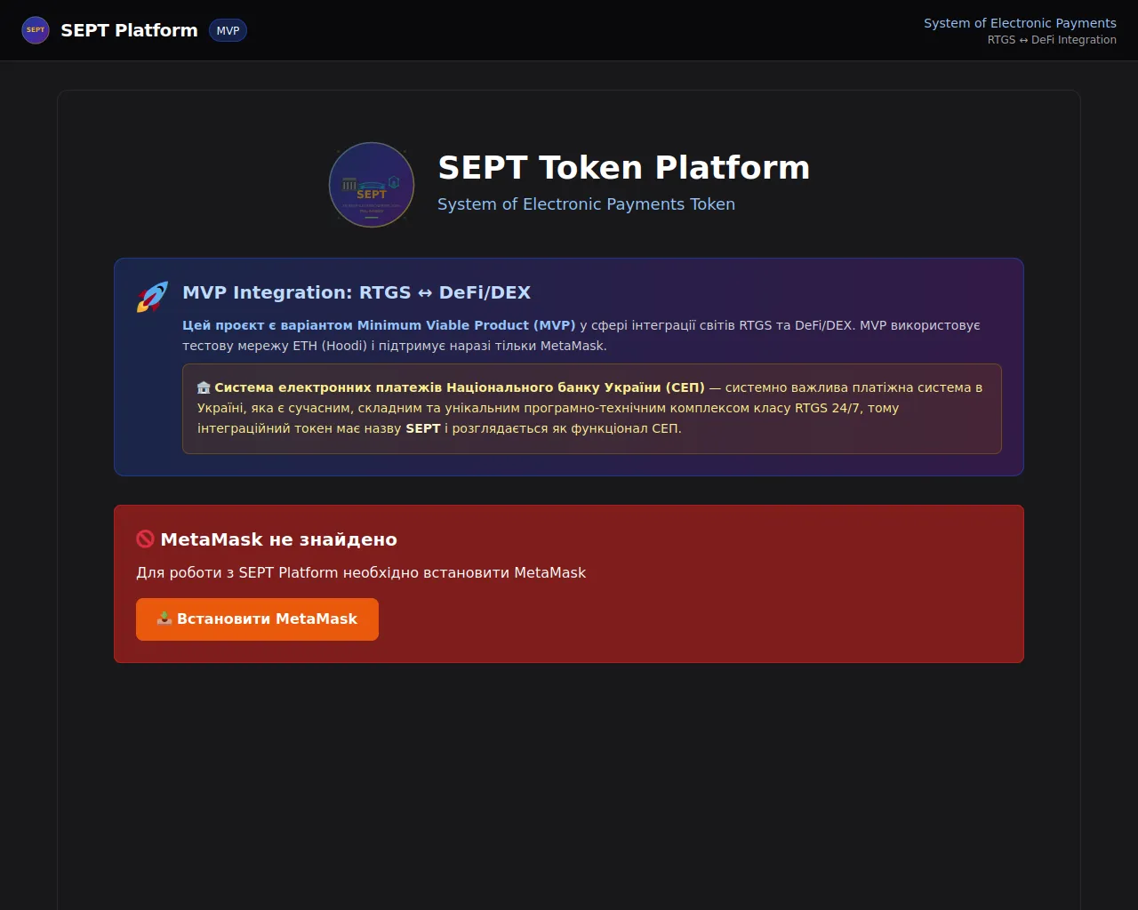Click the small SEPT logo in header

tap(36, 30)
